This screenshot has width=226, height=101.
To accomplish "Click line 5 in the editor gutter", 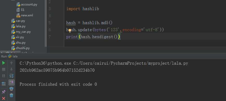I will (x=50, y=23).
